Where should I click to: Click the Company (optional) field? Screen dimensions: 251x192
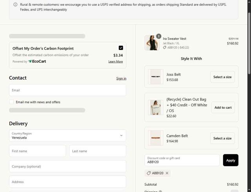tap(67, 166)
